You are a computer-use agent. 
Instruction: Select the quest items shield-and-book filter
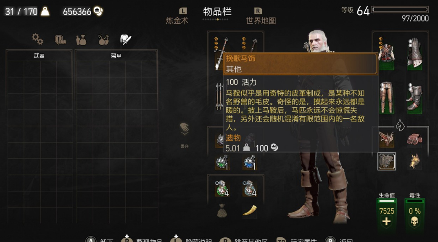tap(60, 40)
